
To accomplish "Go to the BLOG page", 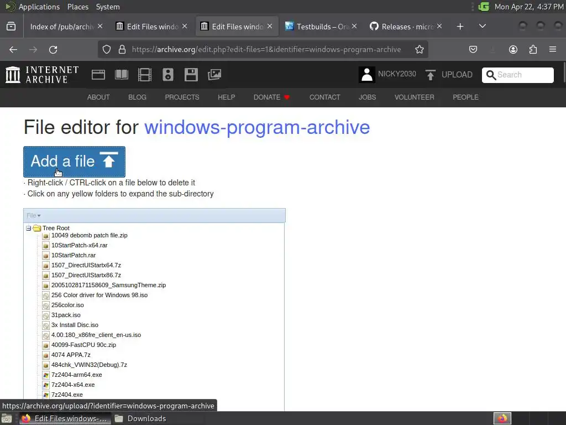I will [x=137, y=97].
